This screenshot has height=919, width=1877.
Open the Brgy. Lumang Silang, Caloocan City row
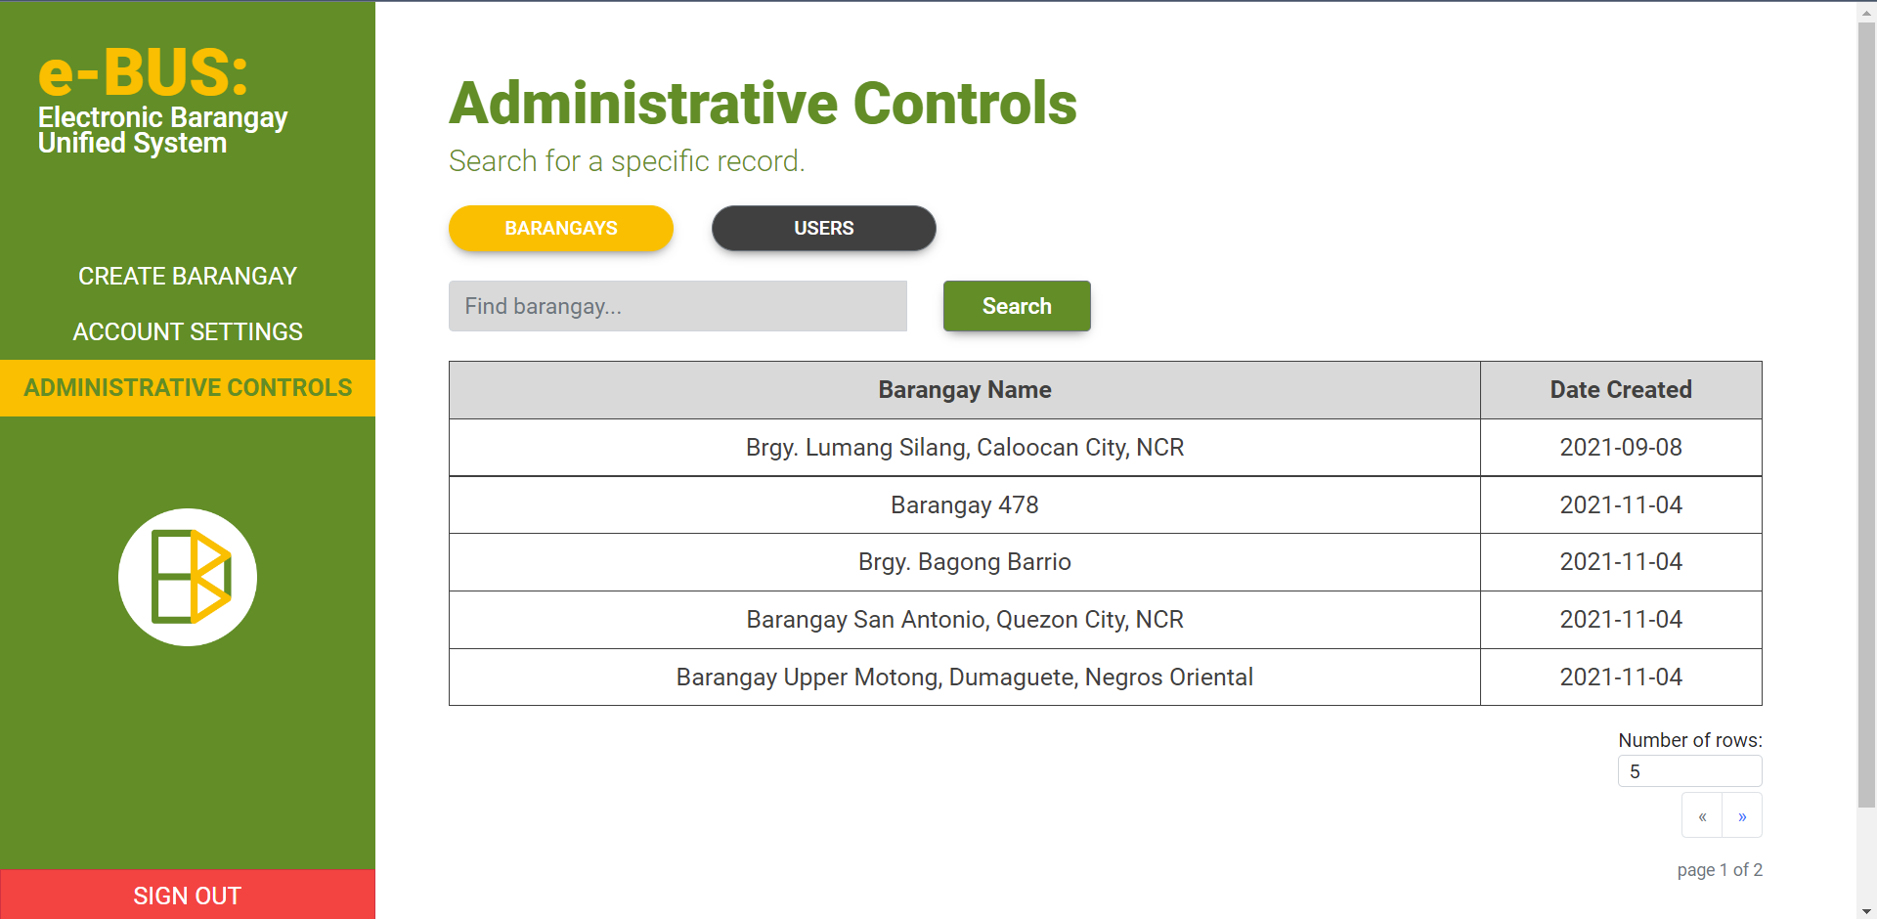[x=964, y=448]
